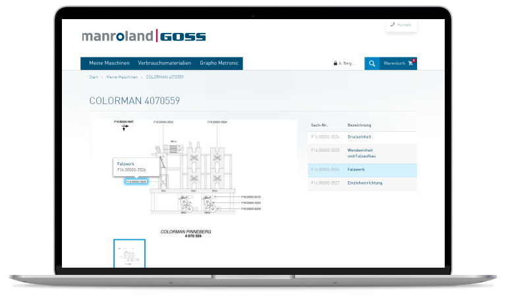Click the shopping cart icon with badge
Screen dimensions: 506x296
411,63
